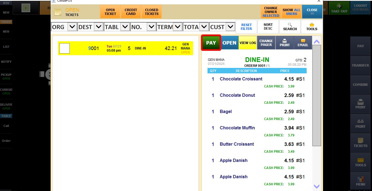The image size is (372, 191).
Task: Click the scroll-up chevron in receipt panel
Action: [x=316, y=42]
